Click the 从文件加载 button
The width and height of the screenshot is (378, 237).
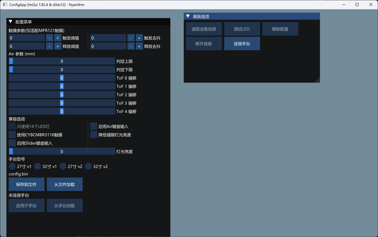[64, 184]
